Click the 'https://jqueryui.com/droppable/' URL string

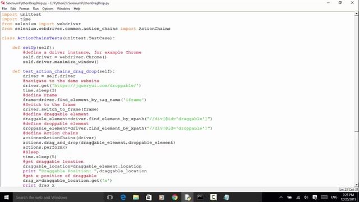click(96, 85)
